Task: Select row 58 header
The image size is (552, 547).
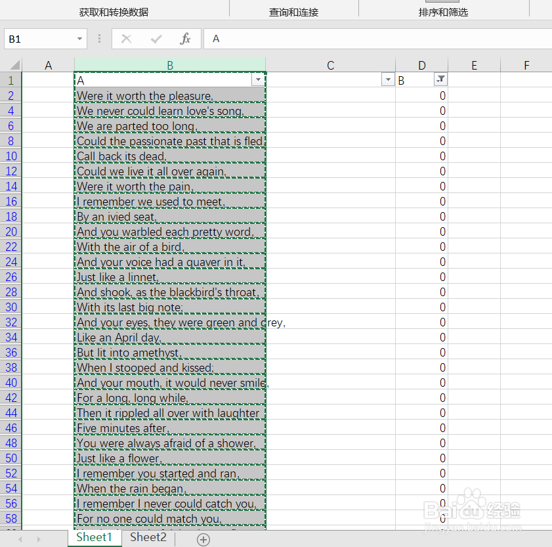Action: click(x=11, y=518)
